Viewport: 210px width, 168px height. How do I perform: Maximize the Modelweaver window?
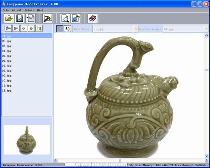pyautogui.click(x=200, y=4)
